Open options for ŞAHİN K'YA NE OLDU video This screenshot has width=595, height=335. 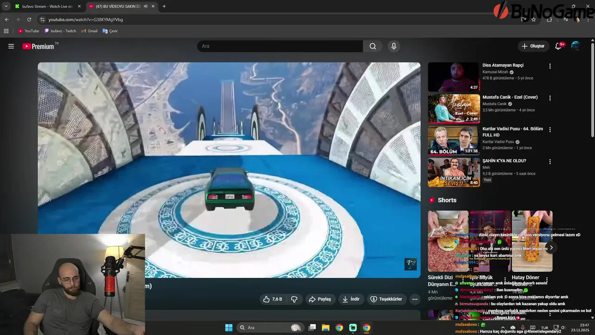click(550, 162)
